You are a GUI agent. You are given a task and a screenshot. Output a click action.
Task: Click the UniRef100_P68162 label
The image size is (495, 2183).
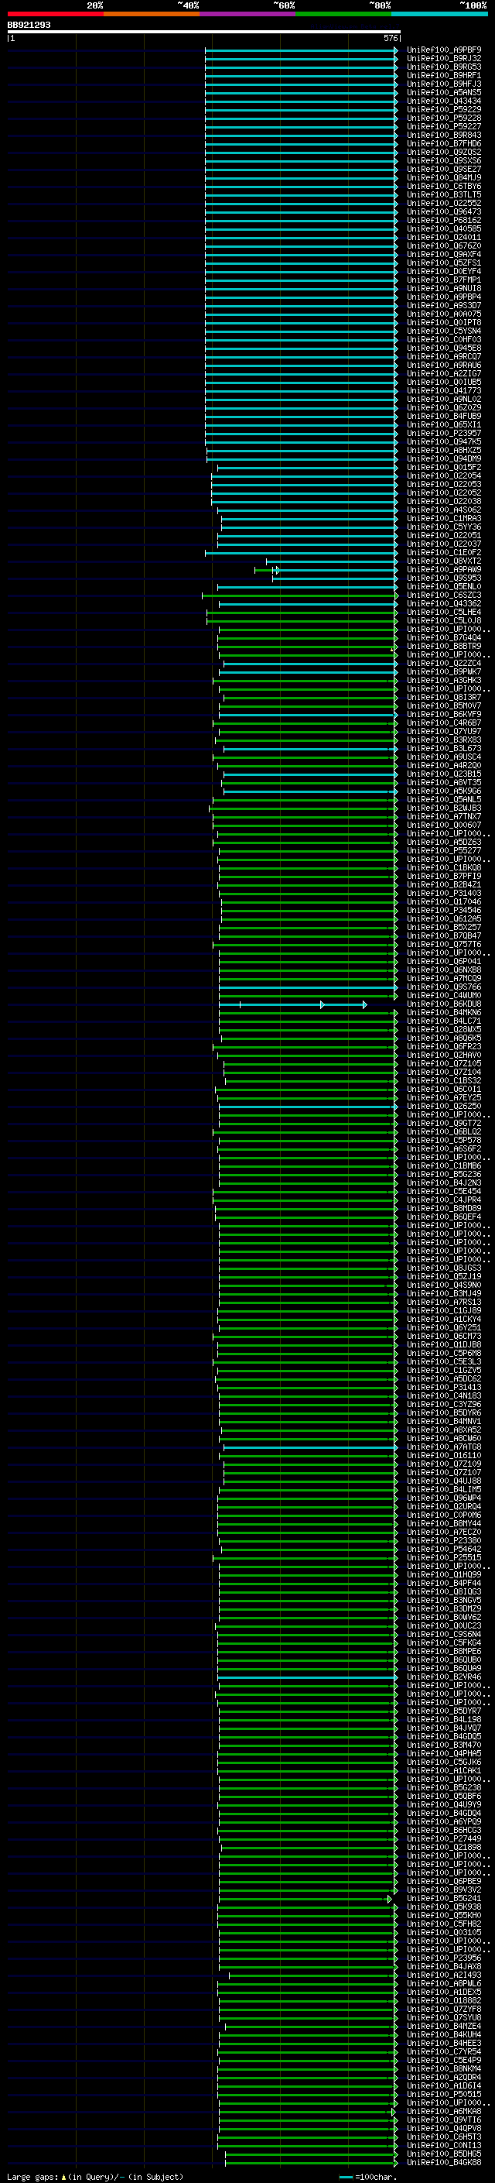click(x=444, y=221)
